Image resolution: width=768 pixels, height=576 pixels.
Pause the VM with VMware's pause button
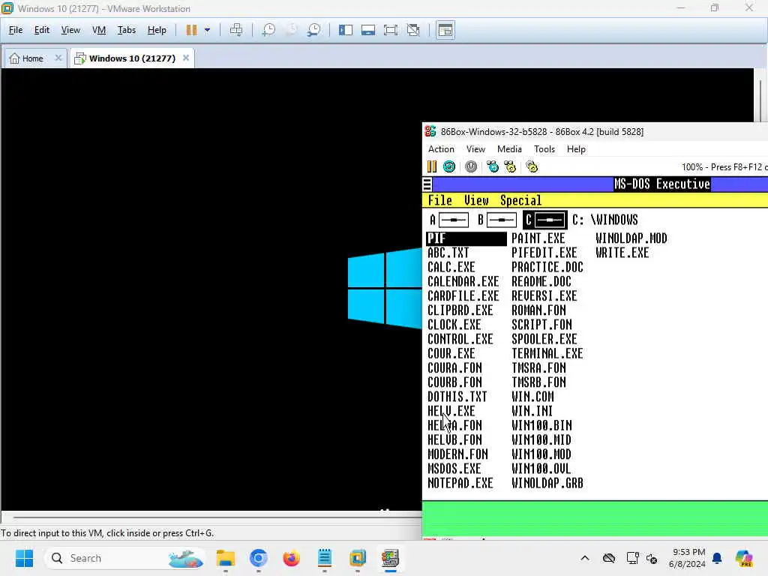191,30
